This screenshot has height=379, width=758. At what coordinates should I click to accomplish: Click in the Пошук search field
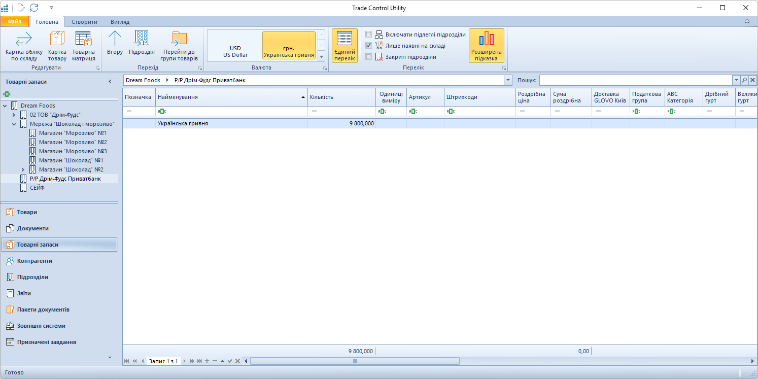(x=635, y=80)
